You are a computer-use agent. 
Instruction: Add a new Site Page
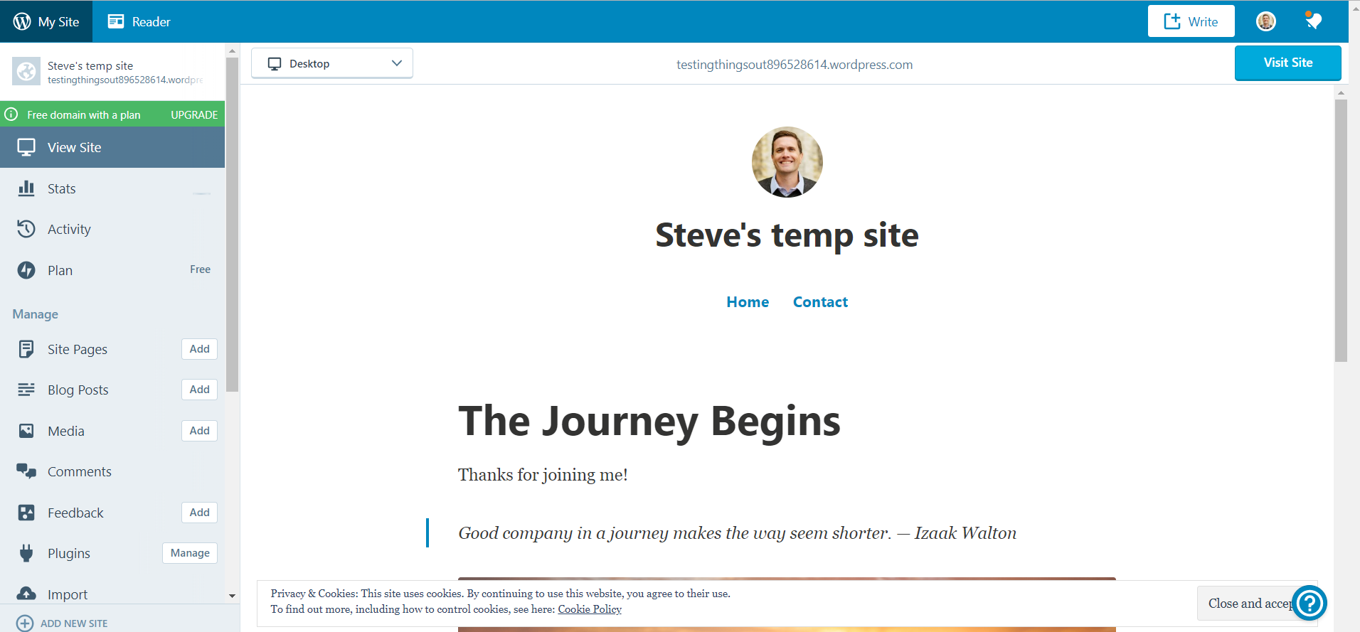[199, 349]
